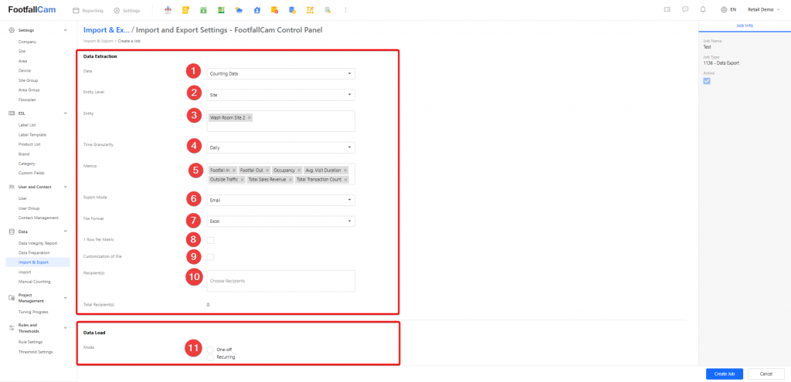Collapse the Project Management sidebar section
Image resolution: width=791 pixels, height=382 pixels.
[x=65, y=298]
